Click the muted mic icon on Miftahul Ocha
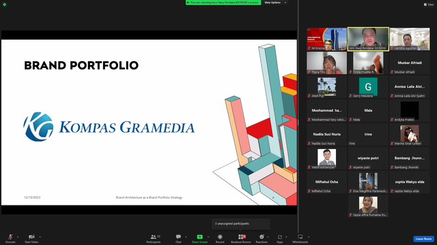The width and height of the screenshot is (437, 245). point(309,191)
